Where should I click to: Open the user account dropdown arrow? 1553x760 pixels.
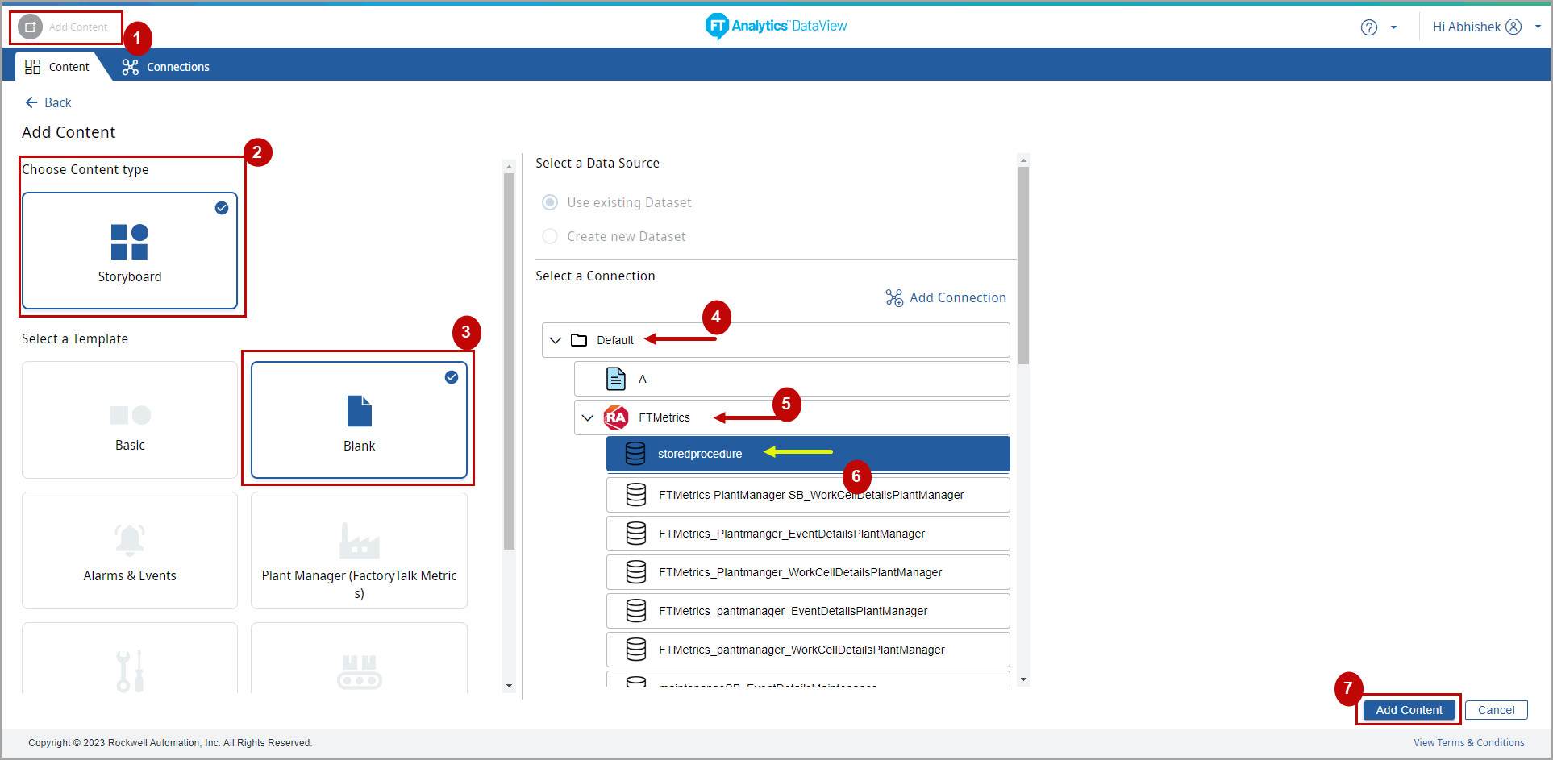(x=1538, y=27)
